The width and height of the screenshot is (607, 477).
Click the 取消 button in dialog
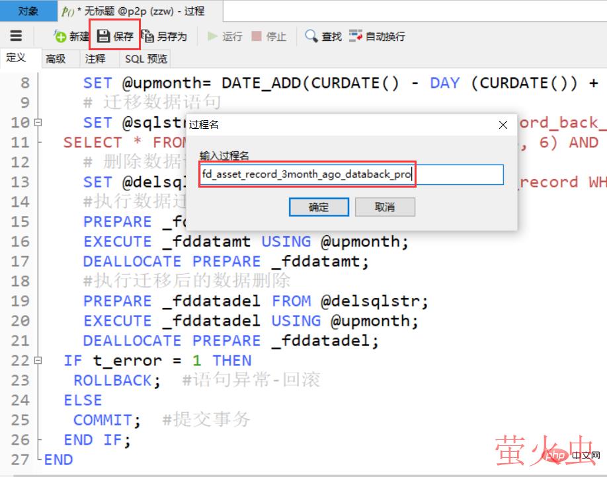pos(385,207)
